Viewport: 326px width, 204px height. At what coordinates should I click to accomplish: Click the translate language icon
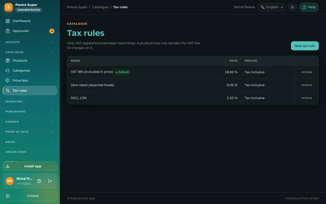tap(262, 7)
